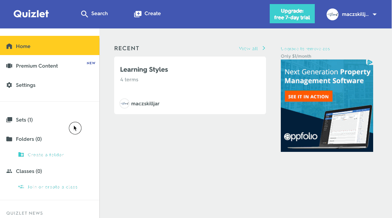Click the AdChoices icon on ad
The width and height of the screenshot is (392, 218).
click(x=369, y=62)
